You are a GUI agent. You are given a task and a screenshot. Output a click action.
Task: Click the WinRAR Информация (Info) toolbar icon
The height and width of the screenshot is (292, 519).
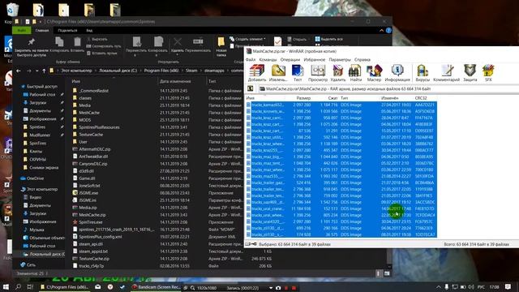(397, 73)
